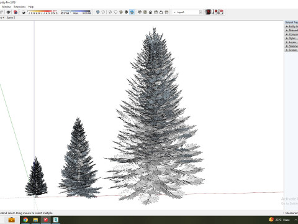Switch to the Left view

166,12
